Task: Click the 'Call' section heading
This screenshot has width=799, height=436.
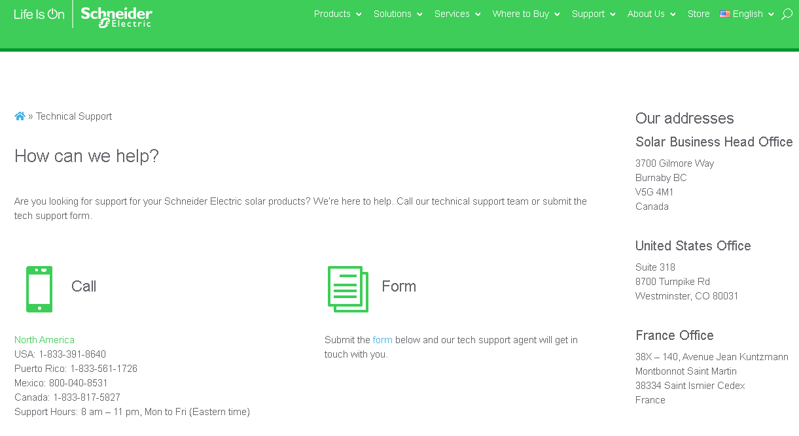Action: pyautogui.click(x=84, y=286)
